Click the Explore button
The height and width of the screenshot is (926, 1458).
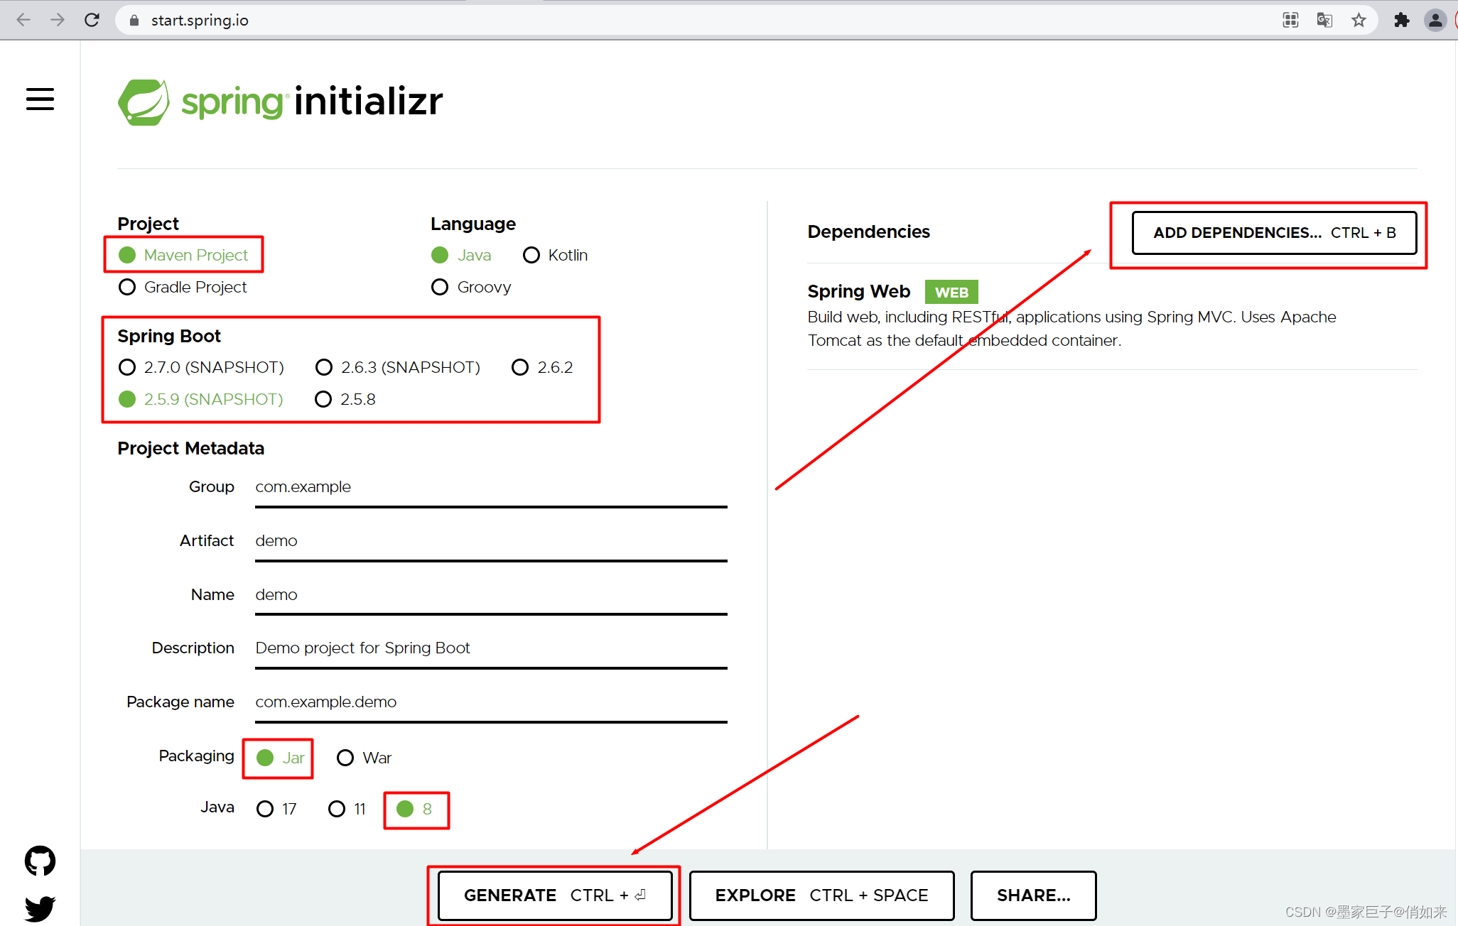tap(821, 895)
